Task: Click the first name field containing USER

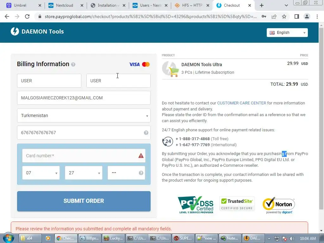Action: (x=49, y=81)
